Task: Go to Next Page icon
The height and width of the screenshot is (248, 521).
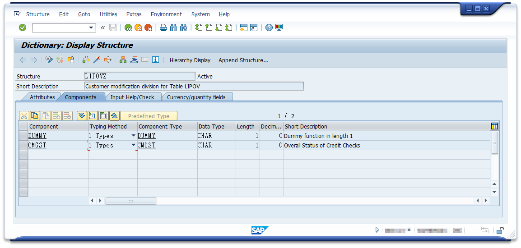Action: click(219, 28)
